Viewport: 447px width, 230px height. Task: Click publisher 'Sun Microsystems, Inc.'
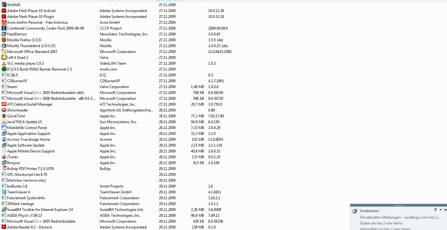point(118,122)
